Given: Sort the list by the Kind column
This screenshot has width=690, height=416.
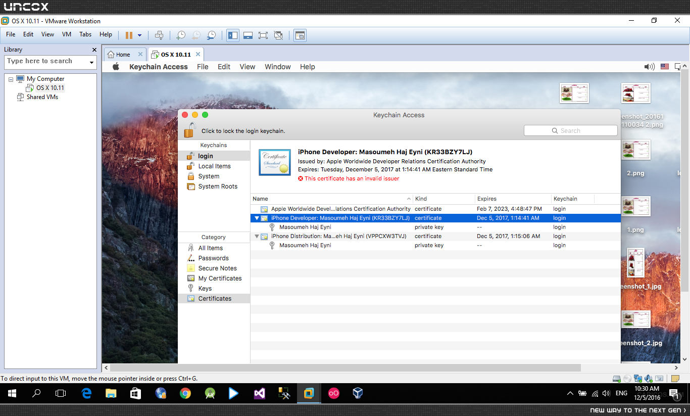Looking at the screenshot, I should pos(444,199).
